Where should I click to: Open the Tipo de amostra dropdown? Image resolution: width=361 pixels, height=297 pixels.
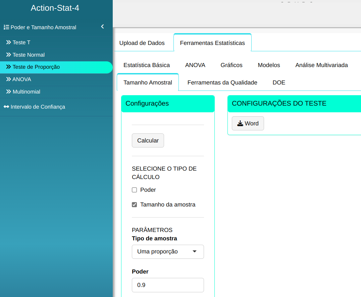pos(168,252)
